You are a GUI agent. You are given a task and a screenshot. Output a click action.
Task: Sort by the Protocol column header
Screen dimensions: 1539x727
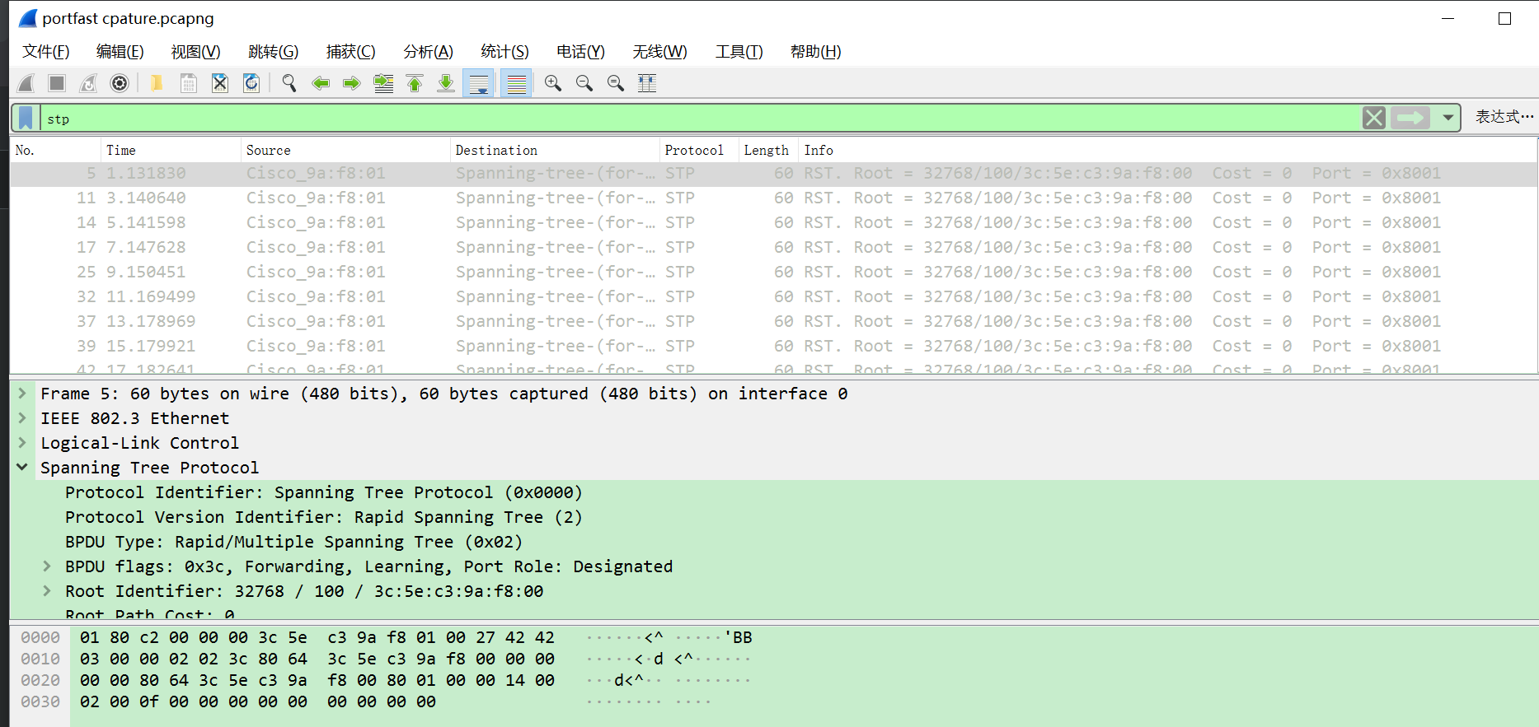click(x=699, y=150)
